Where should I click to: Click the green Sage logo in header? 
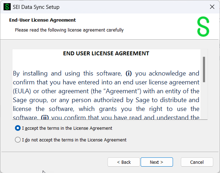[203, 27]
